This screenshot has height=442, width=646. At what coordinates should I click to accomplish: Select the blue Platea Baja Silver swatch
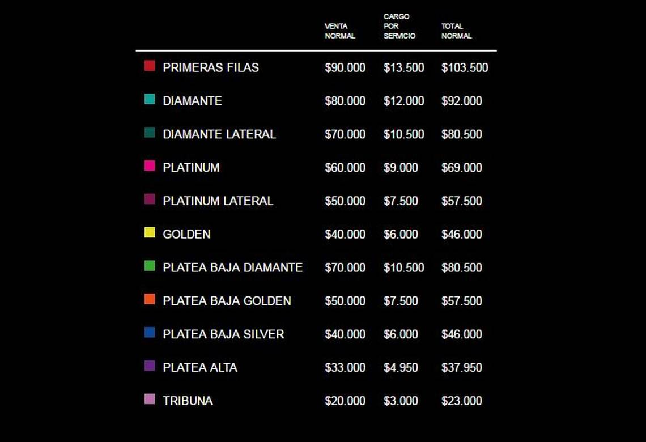pyautogui.click(x=150, y=333)
